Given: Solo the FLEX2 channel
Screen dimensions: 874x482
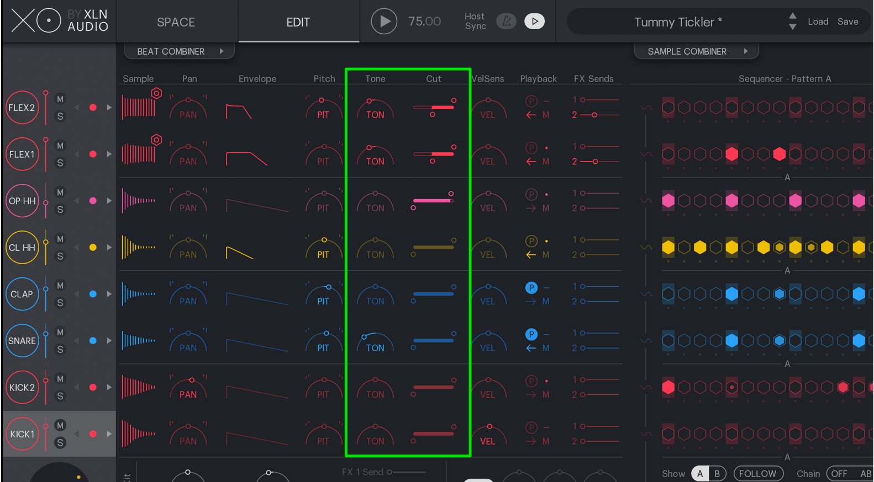Looking at the screenshot, I should 60,116.
